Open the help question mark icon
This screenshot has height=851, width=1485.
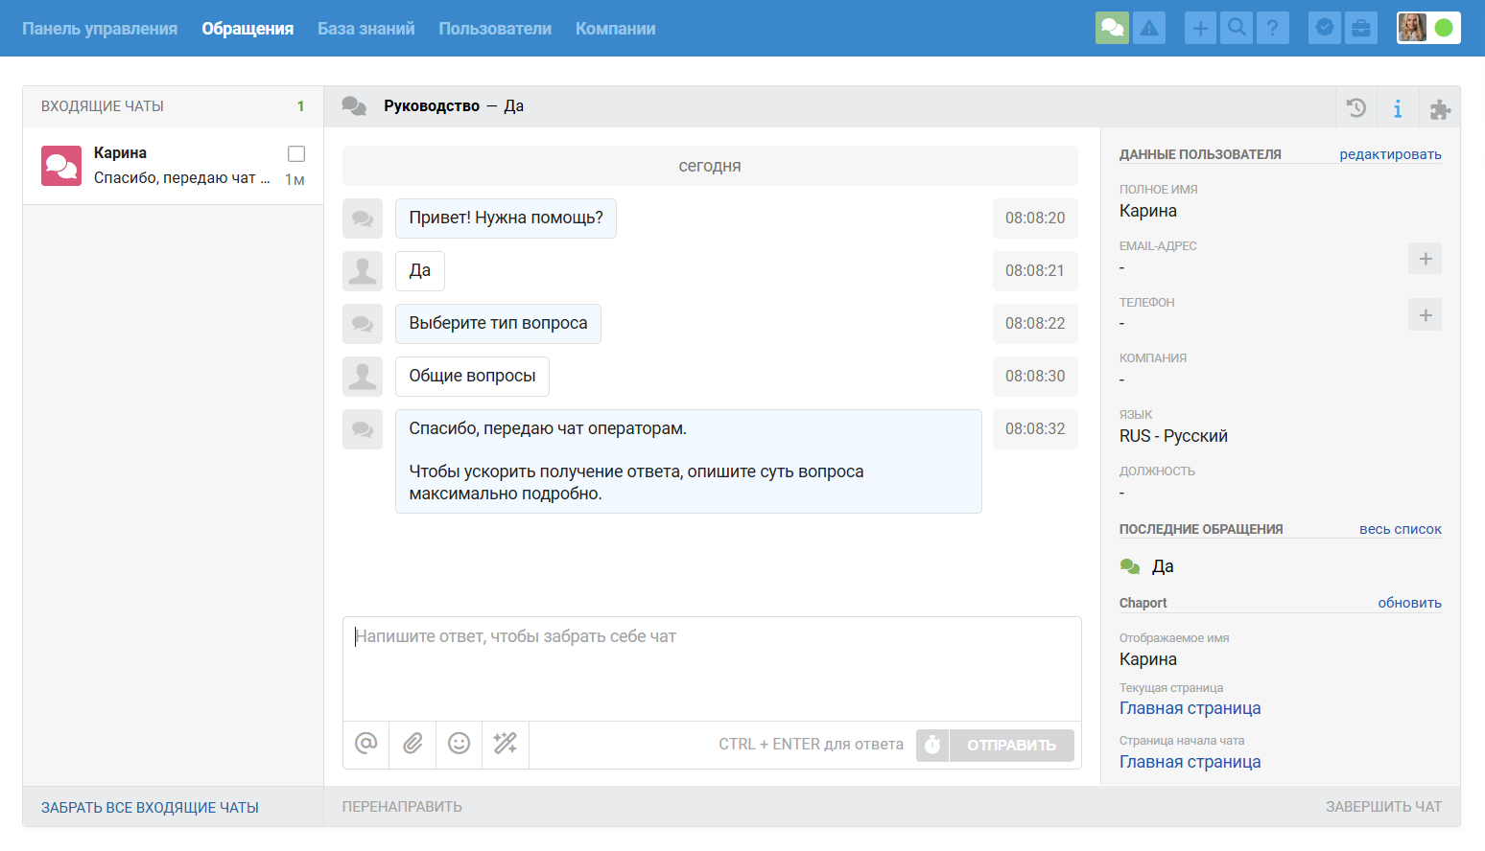pyautogui.click(x=1273, y=28)
